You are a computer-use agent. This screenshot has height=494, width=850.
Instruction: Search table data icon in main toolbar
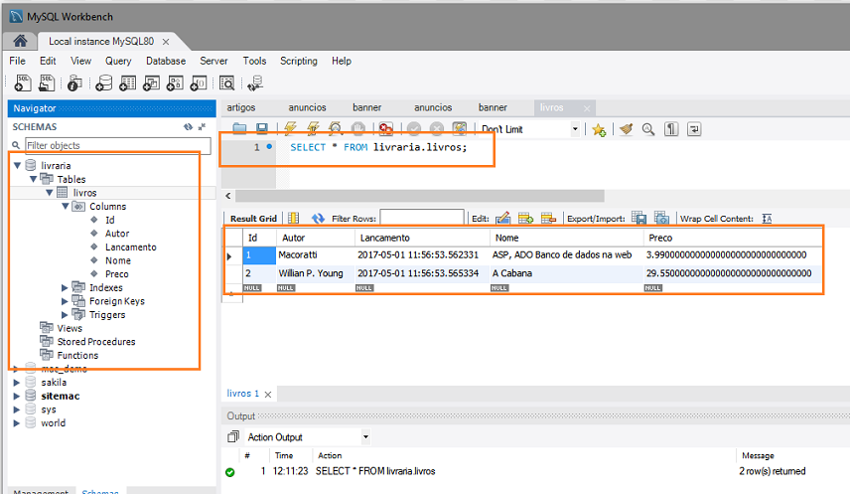click(226, 83)
